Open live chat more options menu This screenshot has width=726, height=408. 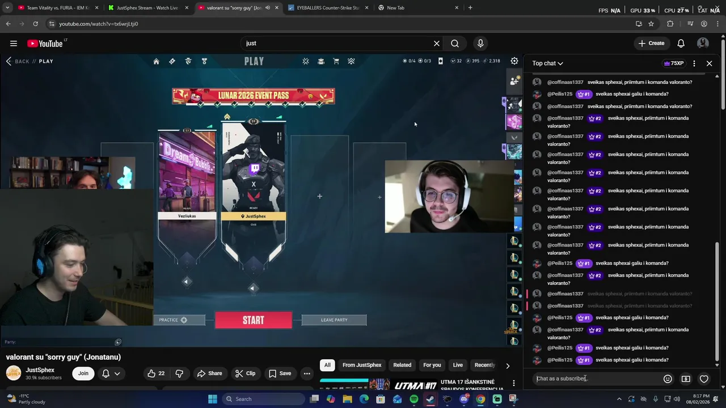pos(694,63)
